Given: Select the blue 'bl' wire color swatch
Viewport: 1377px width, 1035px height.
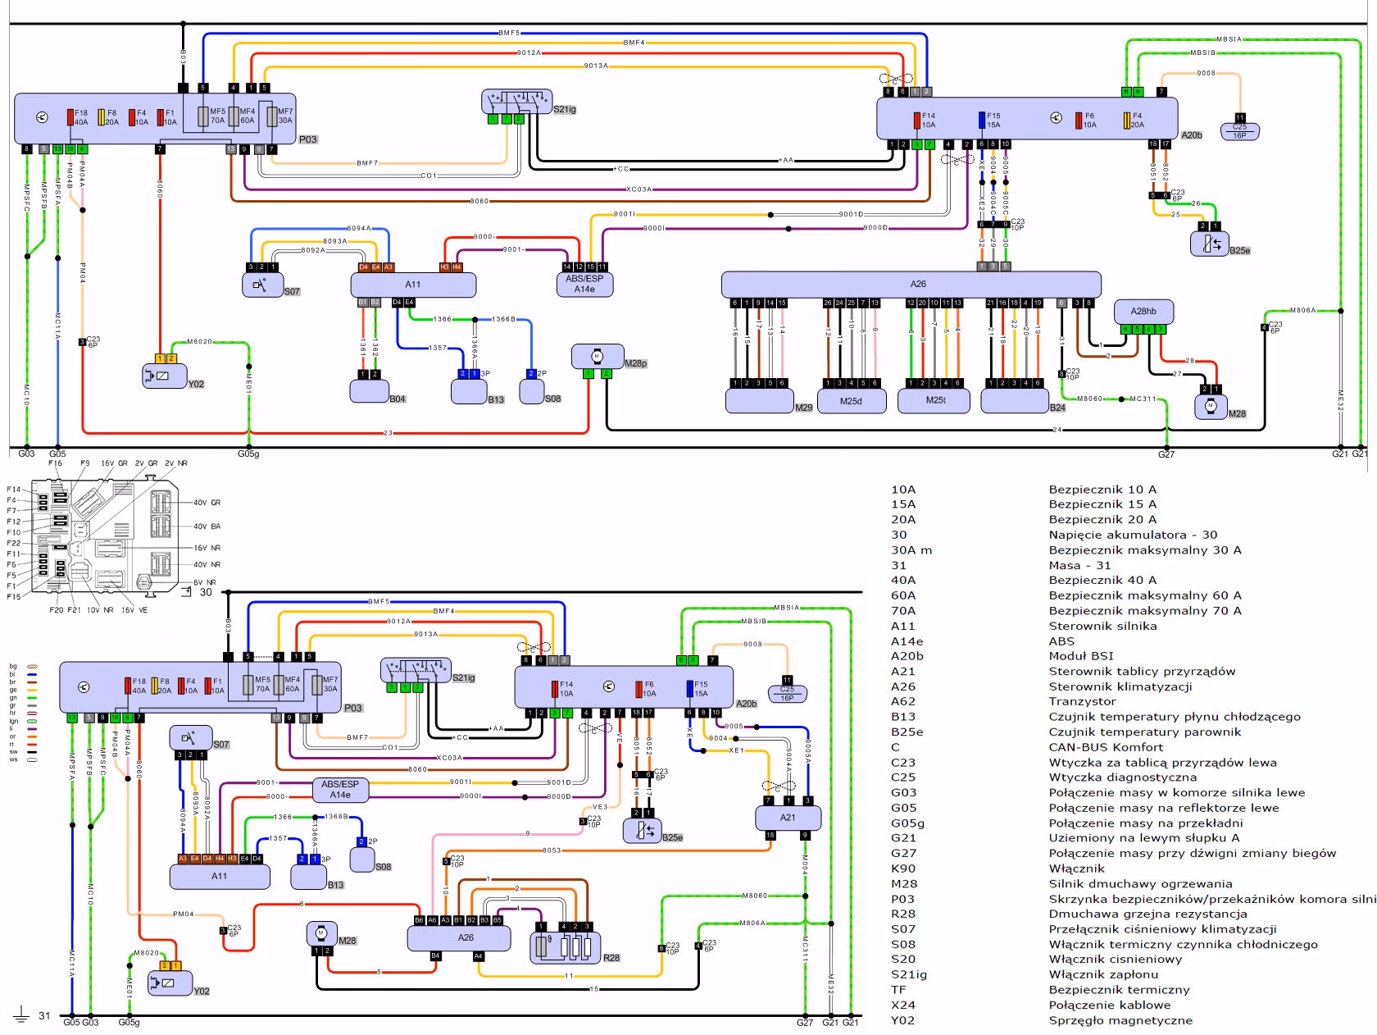Looking at the screenshot, I should point(33,674).
